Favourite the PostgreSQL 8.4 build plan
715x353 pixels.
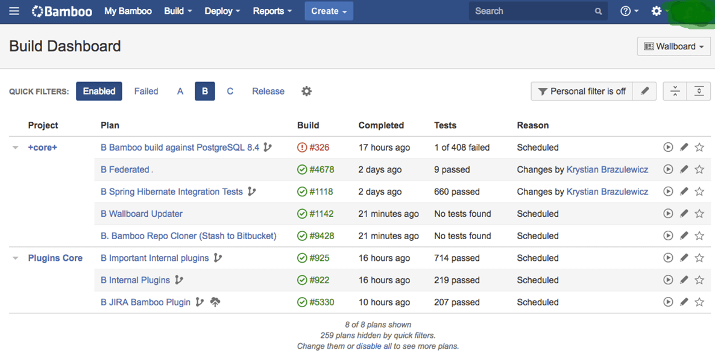[x=699, y=147]
